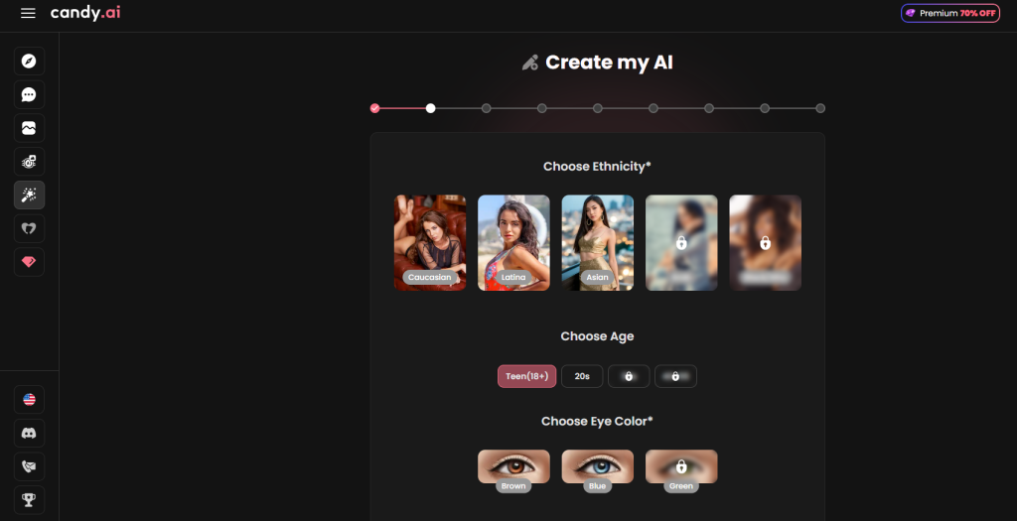Image resolution: width=1017 pixels, height=521 pixels.
Task: Jump to the fourth progress step dot
Action: coord(542,108)
